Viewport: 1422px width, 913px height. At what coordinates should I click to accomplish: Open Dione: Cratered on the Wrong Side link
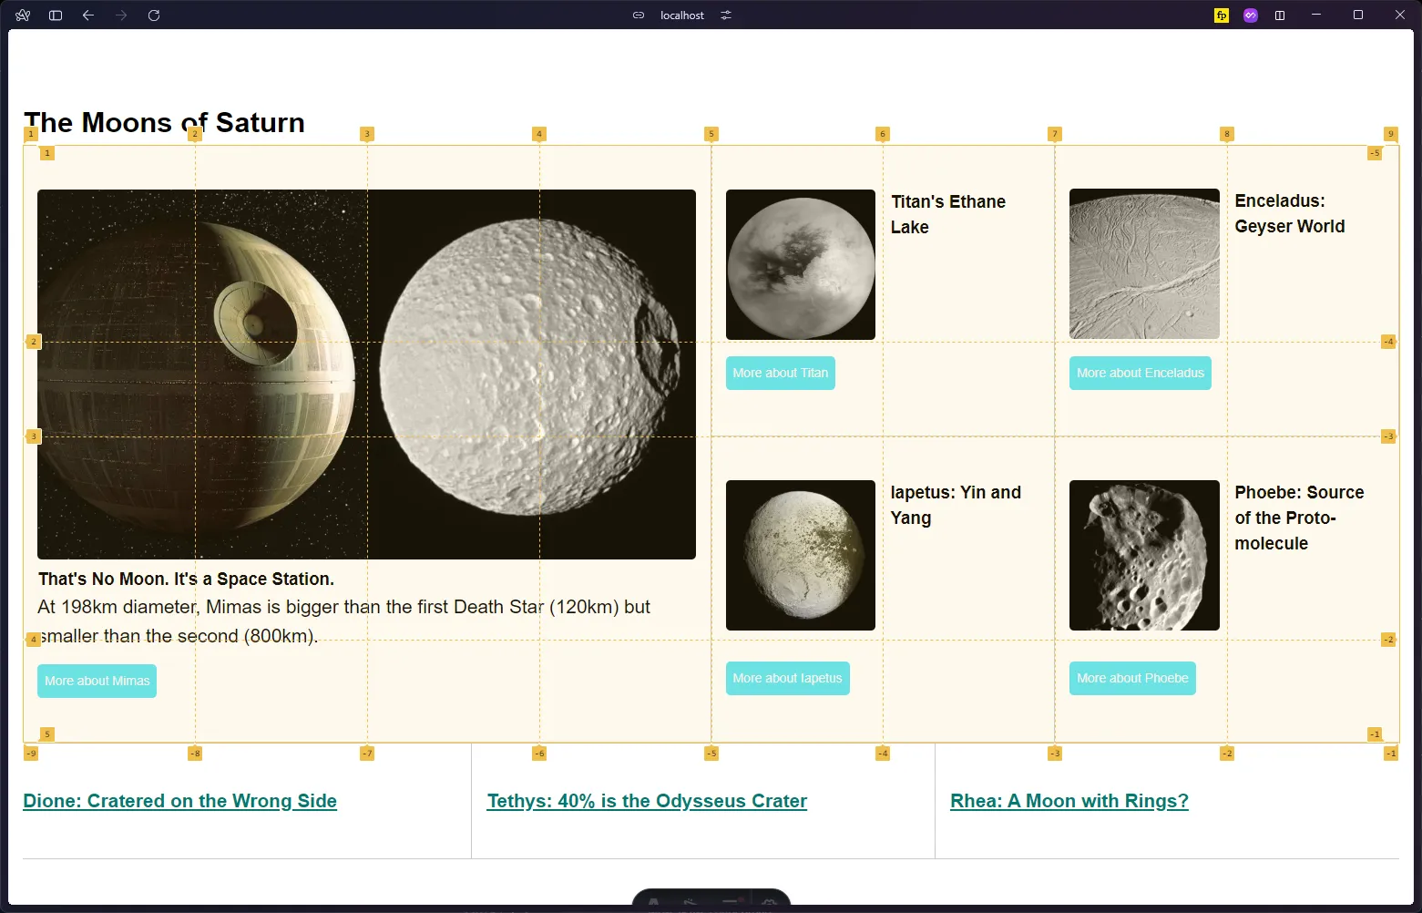tap(179, 801)
